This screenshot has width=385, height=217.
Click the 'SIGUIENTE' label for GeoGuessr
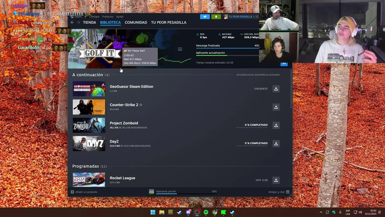tap(261, 89)
